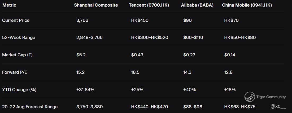Screen dimensions: 292x113
Task: Click the Tiger Community logo icon
Action: (250, 97)
